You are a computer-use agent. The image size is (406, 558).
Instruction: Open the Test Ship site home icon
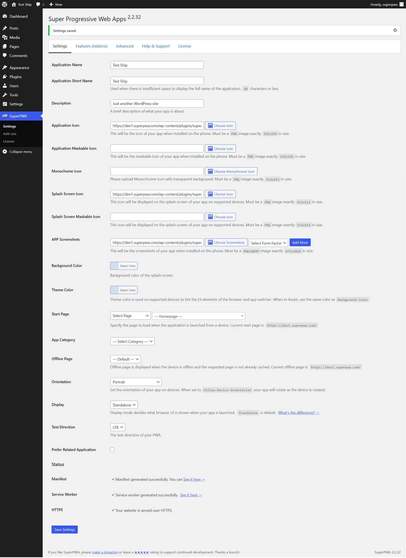coord(14,4)
